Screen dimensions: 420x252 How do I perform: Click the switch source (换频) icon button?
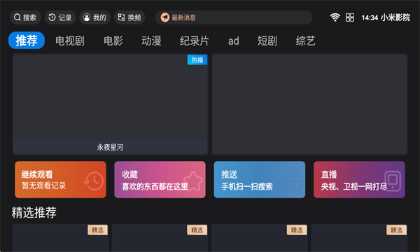[x=129, y=17]
